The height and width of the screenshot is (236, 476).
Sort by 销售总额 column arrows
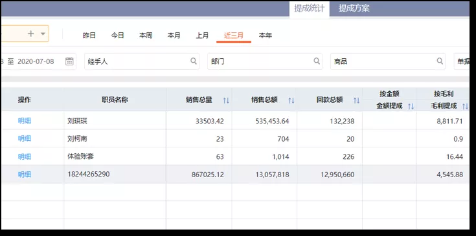[x=291, y=100]
